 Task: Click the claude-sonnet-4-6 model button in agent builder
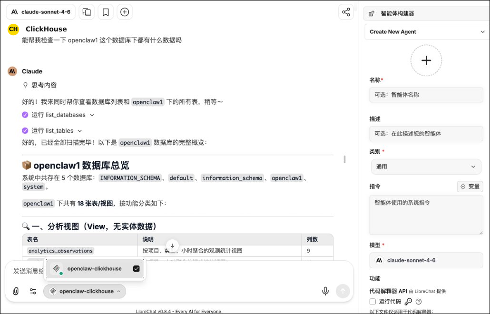pyautogui.click(x=426, y=260)
